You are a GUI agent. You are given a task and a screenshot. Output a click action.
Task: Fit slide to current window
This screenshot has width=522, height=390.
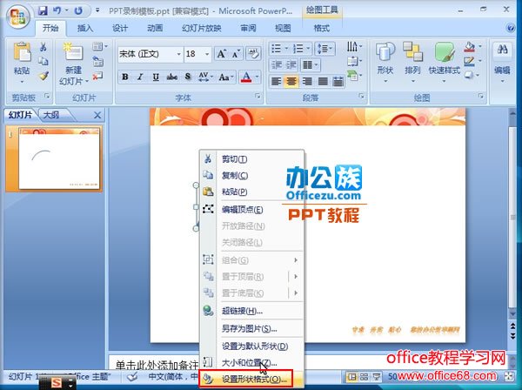coord(509,377)
